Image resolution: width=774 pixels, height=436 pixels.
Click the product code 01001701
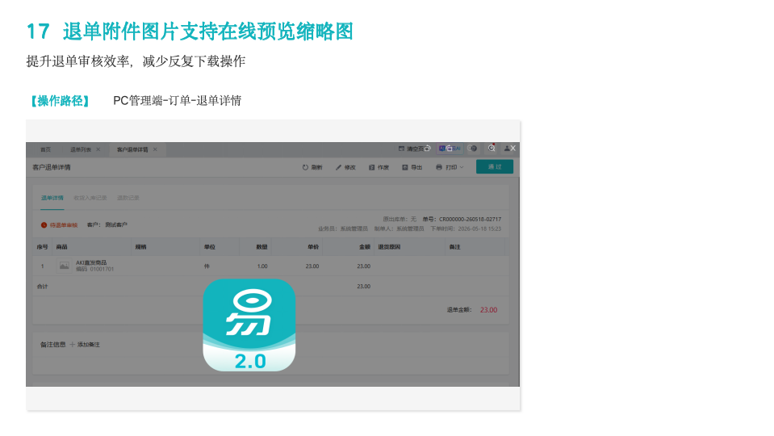102,270
